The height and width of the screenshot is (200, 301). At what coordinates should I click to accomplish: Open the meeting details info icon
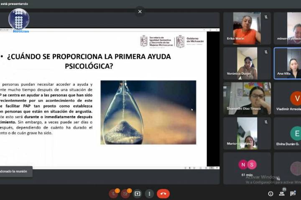(x=270, y=194)
